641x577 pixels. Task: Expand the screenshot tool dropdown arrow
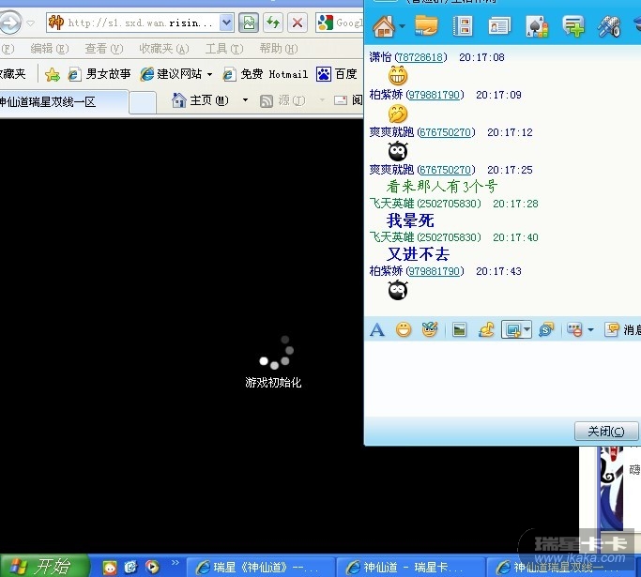pyautogui.click(x=527, y=329)
